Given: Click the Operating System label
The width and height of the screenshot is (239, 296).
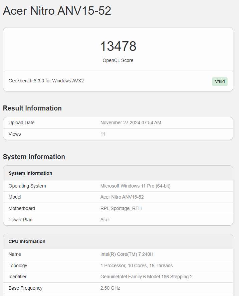Looking at the screenshot, I should (27, 186).
